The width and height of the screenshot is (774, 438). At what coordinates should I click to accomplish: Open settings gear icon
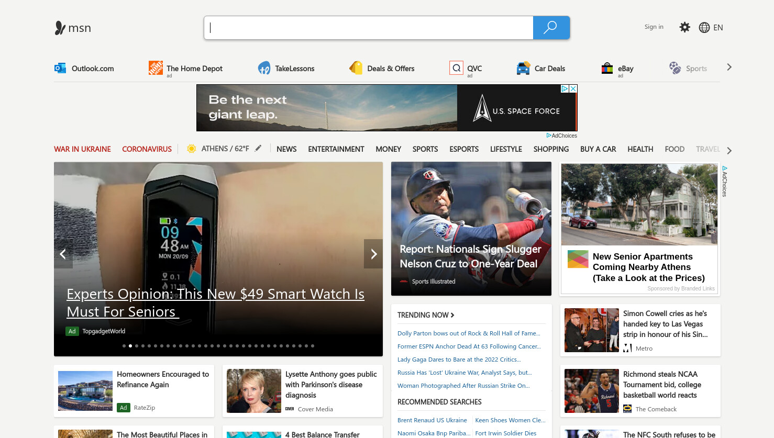tap(684, 27)
